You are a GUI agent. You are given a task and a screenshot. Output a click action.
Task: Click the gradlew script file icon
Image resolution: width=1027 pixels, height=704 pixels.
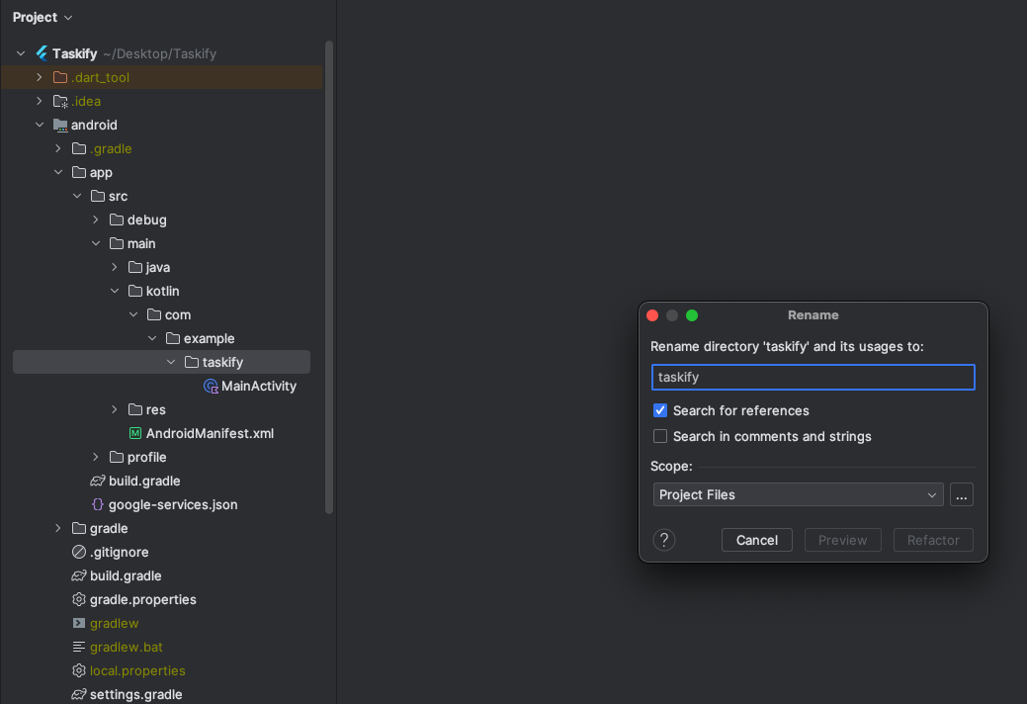79,624
